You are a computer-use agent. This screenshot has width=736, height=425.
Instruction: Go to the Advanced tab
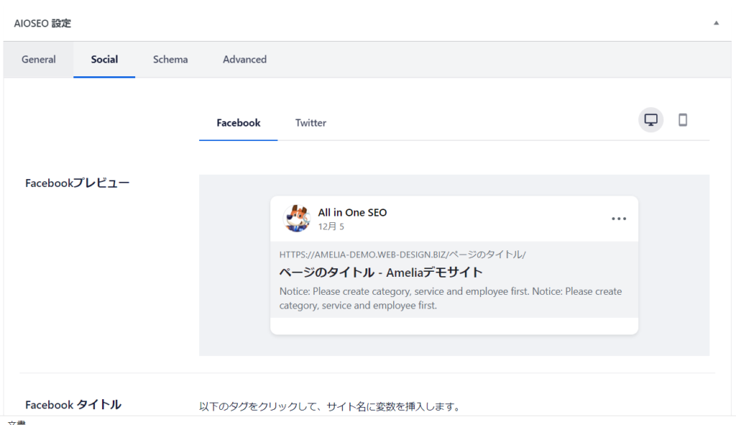tap(244, 60)
